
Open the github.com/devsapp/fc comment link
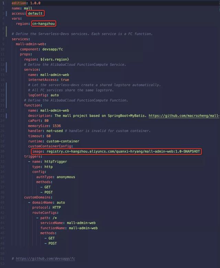(45, 259)
